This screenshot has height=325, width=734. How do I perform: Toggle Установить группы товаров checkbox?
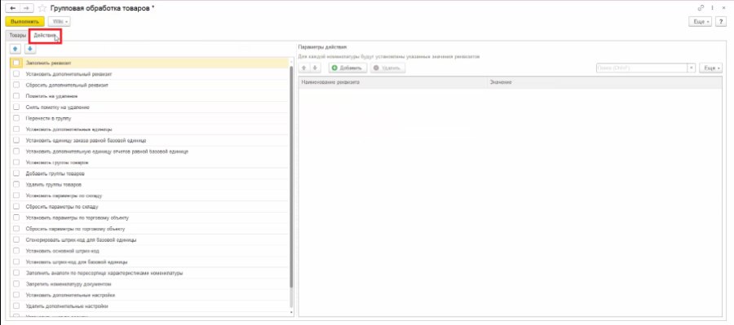coord(17,162)
